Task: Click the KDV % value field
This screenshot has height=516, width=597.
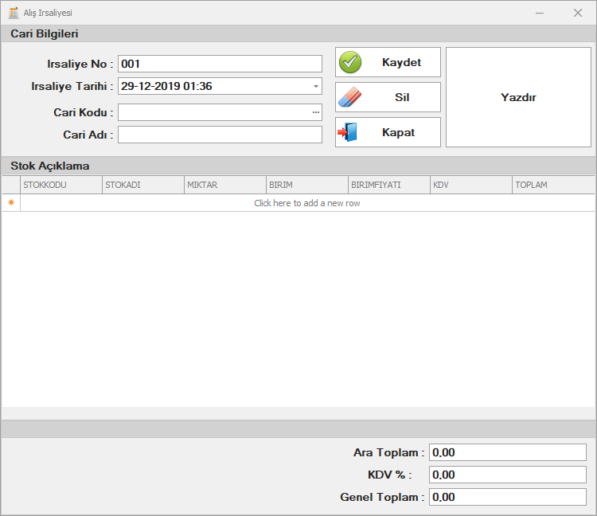Action: 508,475
